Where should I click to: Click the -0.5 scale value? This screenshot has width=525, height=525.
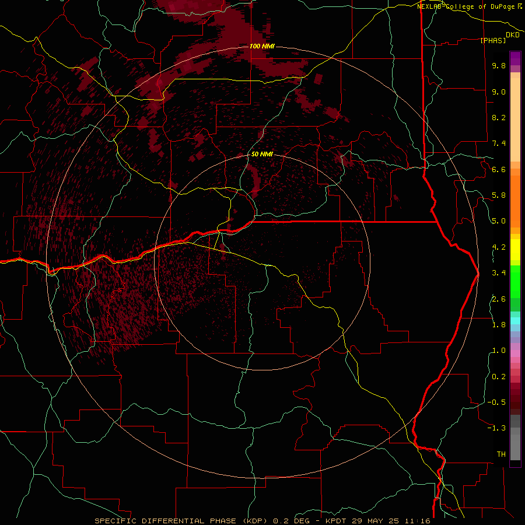pyautogui.click(x=496, y=402)
